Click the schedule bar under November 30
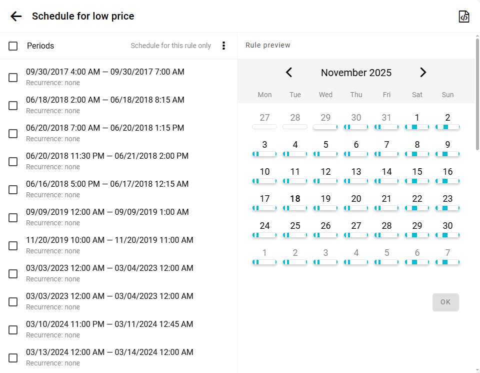Viewport: 480px width, 373px height. (447, 235)
